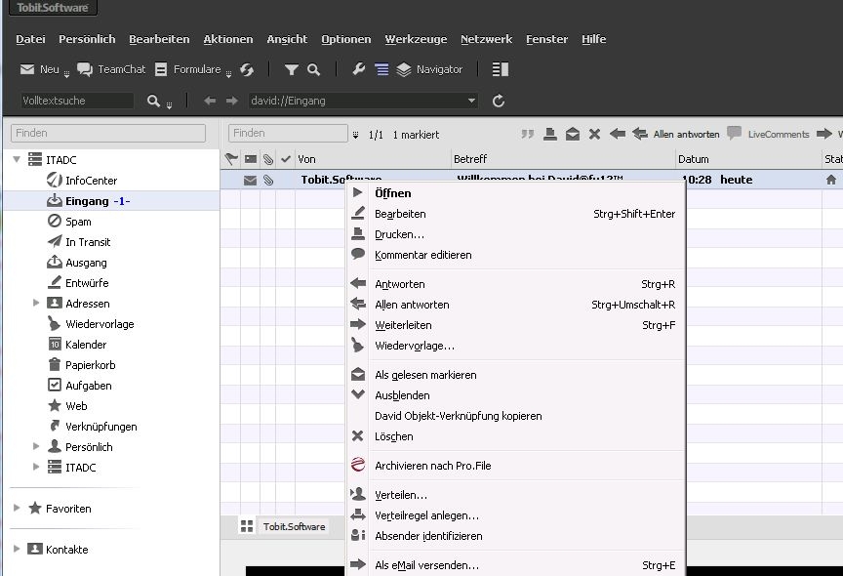
Task: Open the Datei menu
Action: (x=30, y=39)
